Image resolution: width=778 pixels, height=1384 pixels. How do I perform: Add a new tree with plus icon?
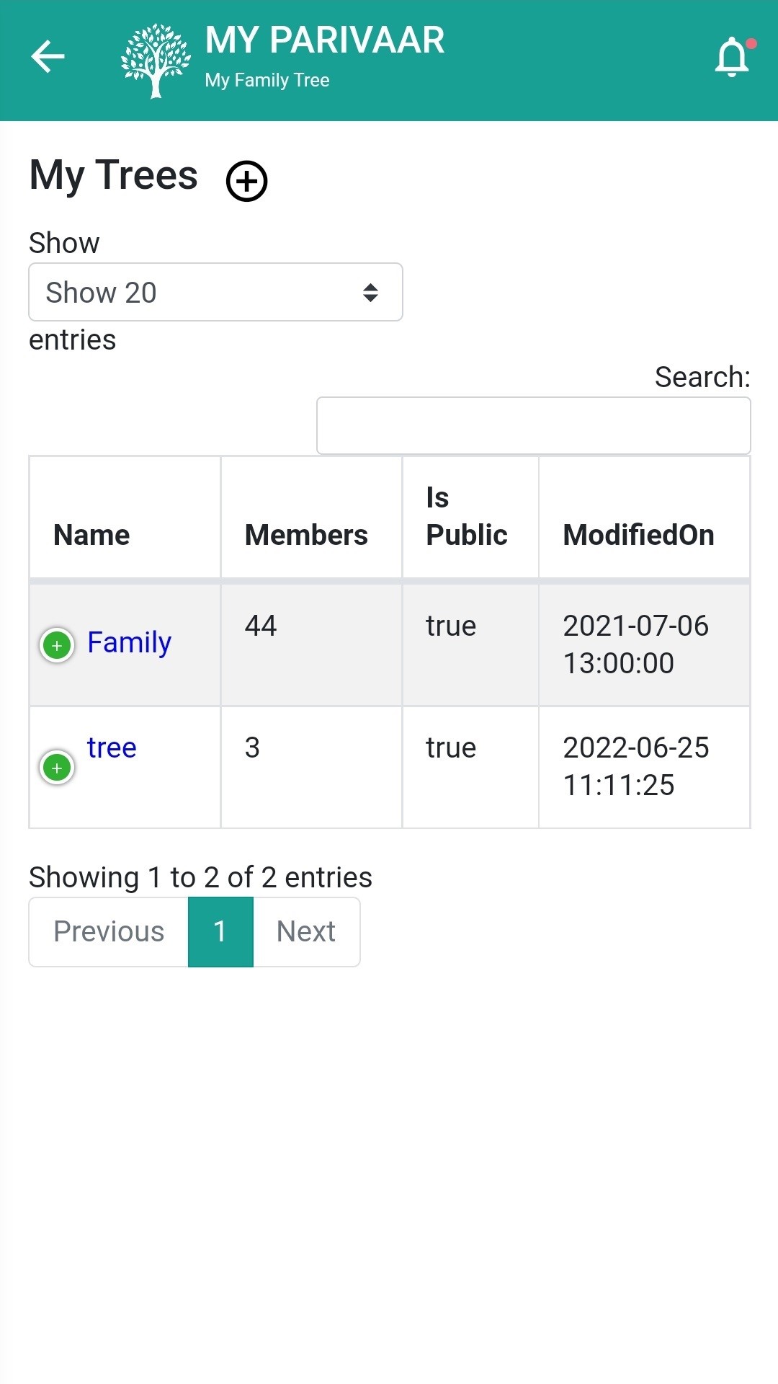[247, 180]
